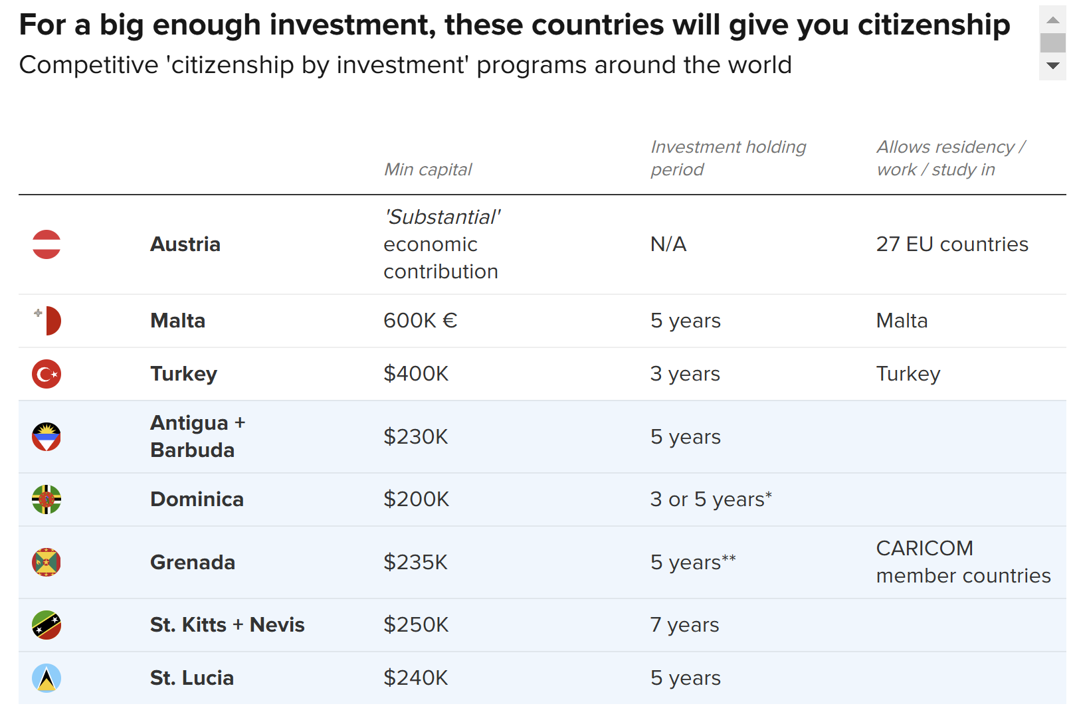Click Malta's 600K € capital value
1075x720 pixels.
pyautogui.click(x=420, y=321)
